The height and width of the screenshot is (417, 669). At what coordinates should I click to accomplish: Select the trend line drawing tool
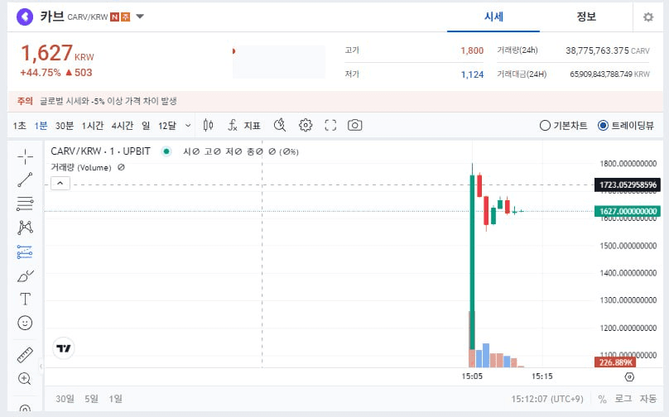[x=25, y=180]
